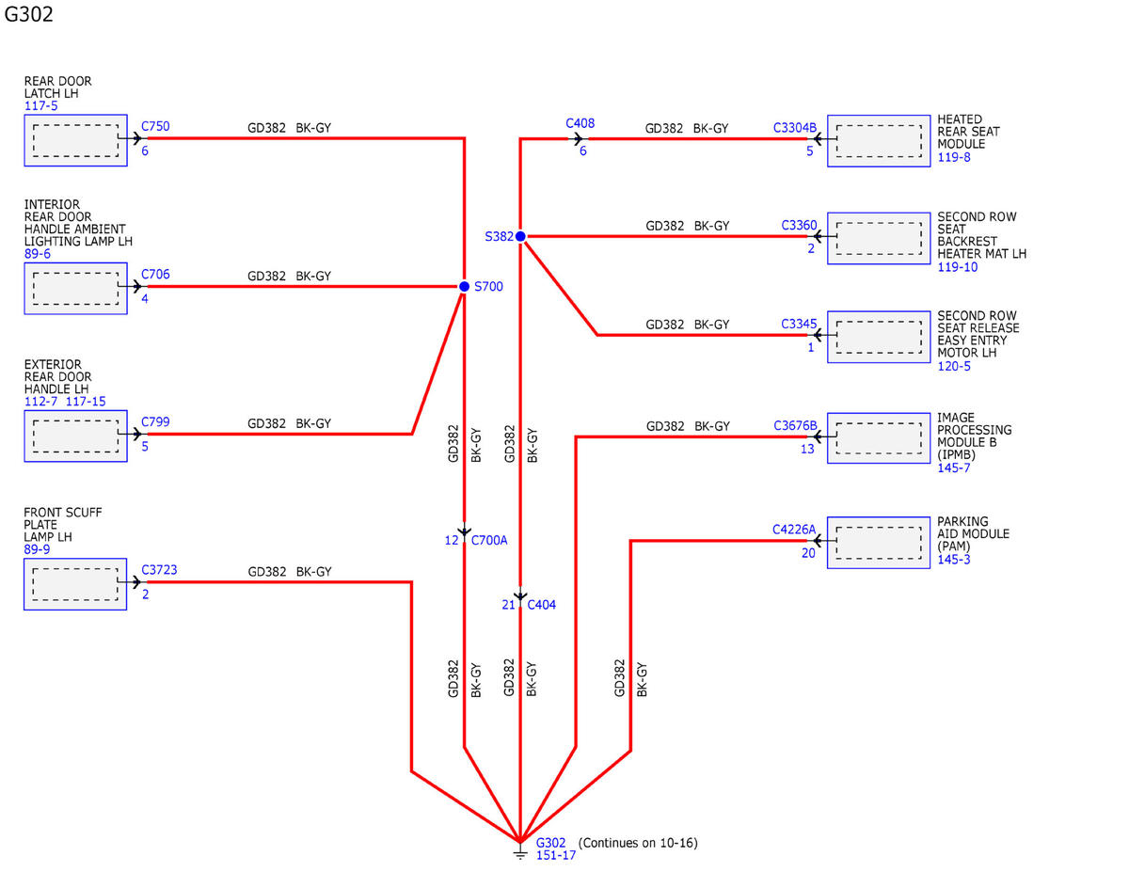Click the Seat Release Easy Entry Motor box
The image size is (1129, 872).
tap(879, 337)
